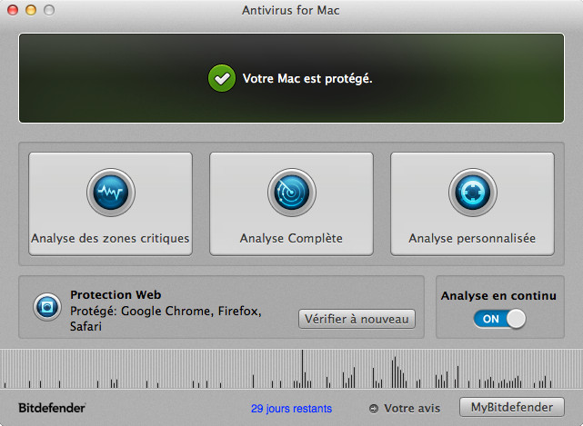Click the protected browsers list text
Image resolution: width=583 pixels, height=426 pixels.
(166, 318)
